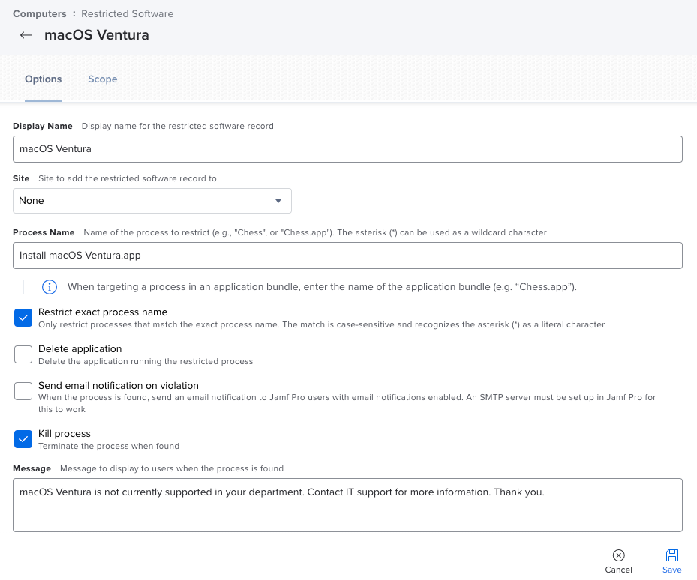Click 'Delete the application running the restricted process' text

pos(146,361)
